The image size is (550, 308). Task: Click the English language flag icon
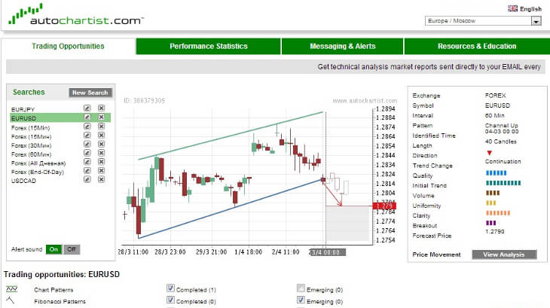(x=512, y=8)
